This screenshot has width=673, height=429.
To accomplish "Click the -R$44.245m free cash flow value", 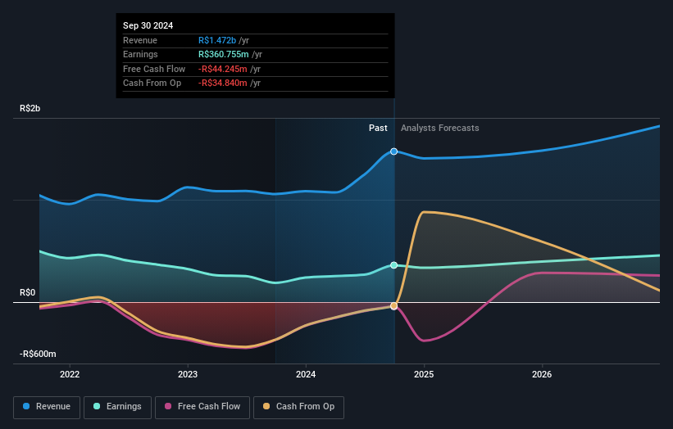I will (223, 69).
